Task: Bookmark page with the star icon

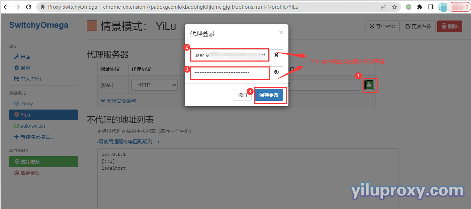Action: [394, 7]
